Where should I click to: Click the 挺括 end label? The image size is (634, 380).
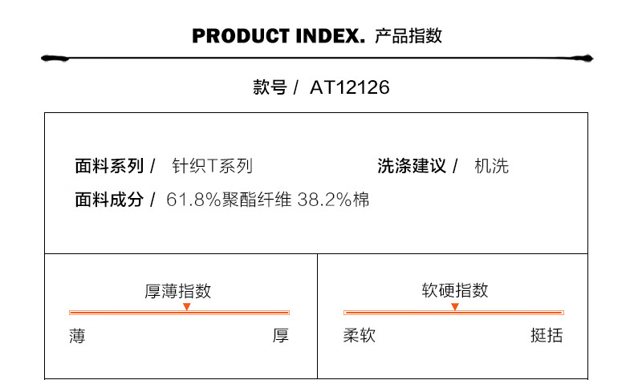tap(547, 335)
